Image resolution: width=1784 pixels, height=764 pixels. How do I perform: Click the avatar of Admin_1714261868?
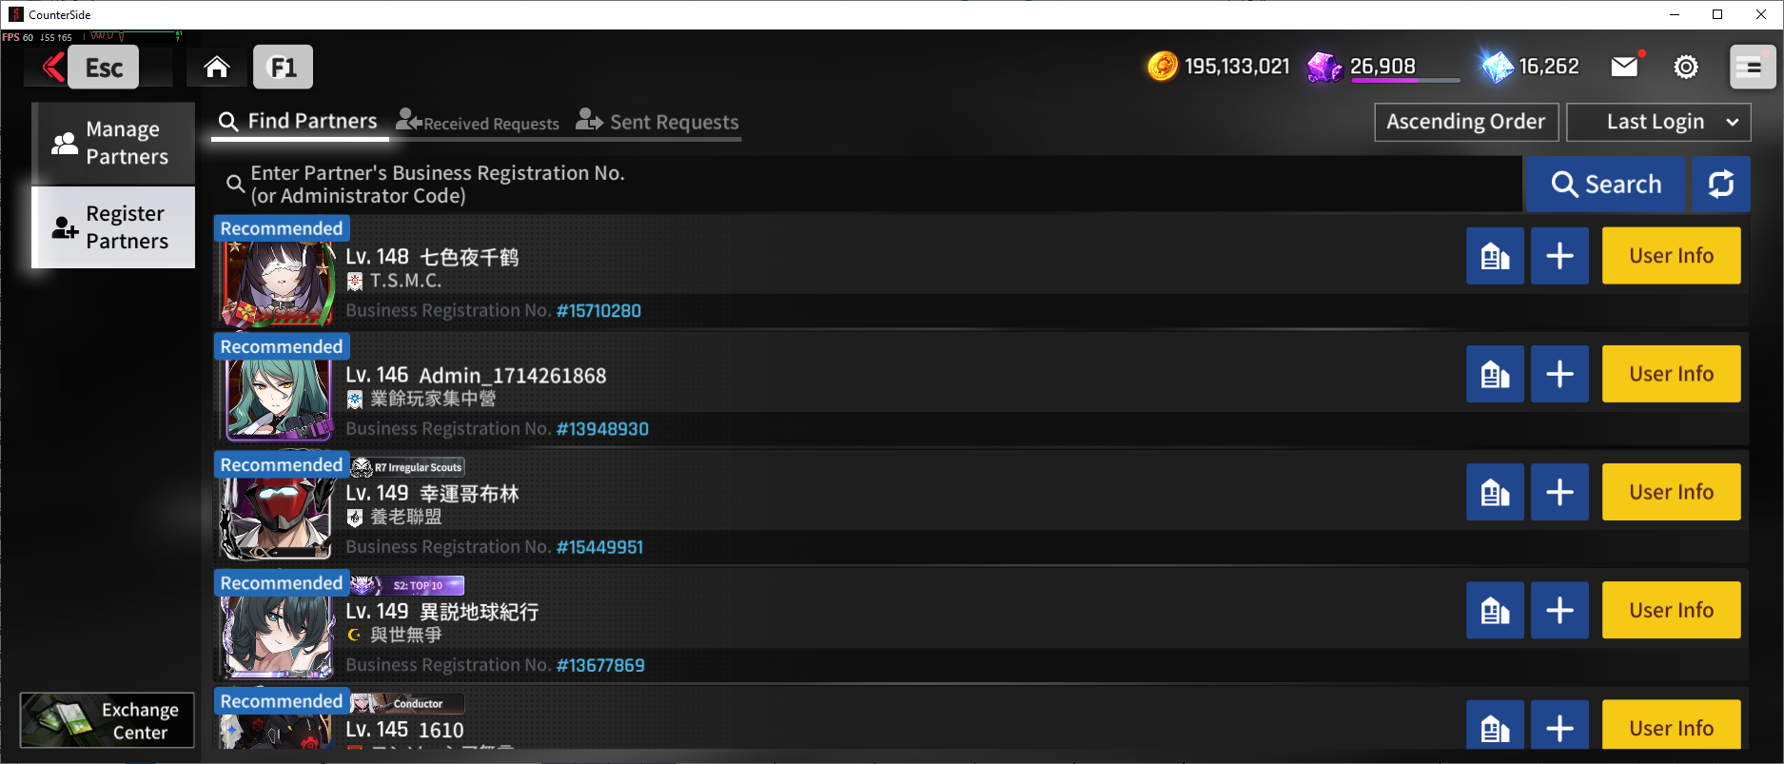[x=279, y=401]
